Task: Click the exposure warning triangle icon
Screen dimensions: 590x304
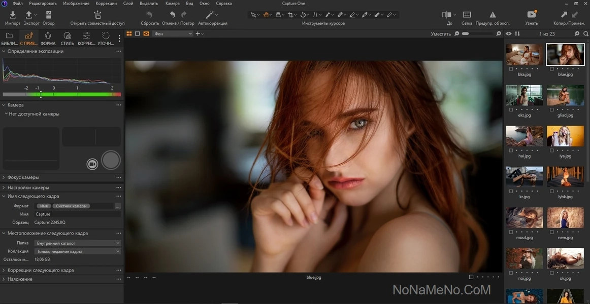Action: point(493,15)
